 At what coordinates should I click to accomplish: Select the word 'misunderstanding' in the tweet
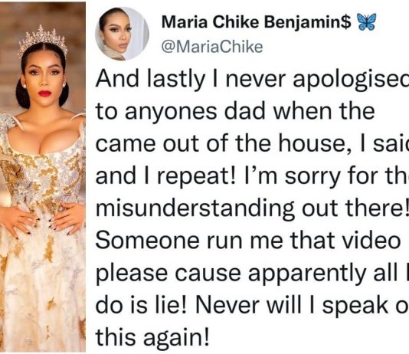pos(195,208)
